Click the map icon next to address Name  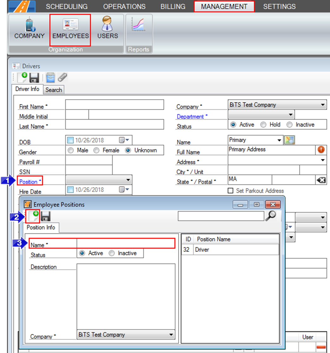290,140
